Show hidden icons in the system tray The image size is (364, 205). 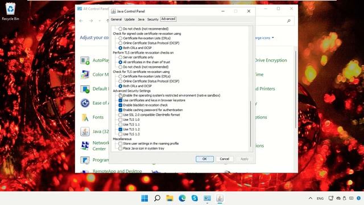click(x=311, y=198)
